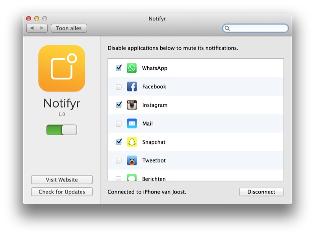
Task: Disconnect from iPhone van Joost
Action: point(261,192)
